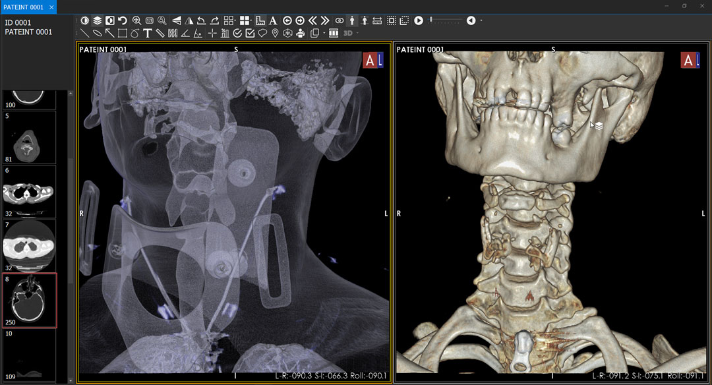This screenshot has height=385, width=712.
Task: Select the text annotation T tool
Action: click(x=148, y=33)
